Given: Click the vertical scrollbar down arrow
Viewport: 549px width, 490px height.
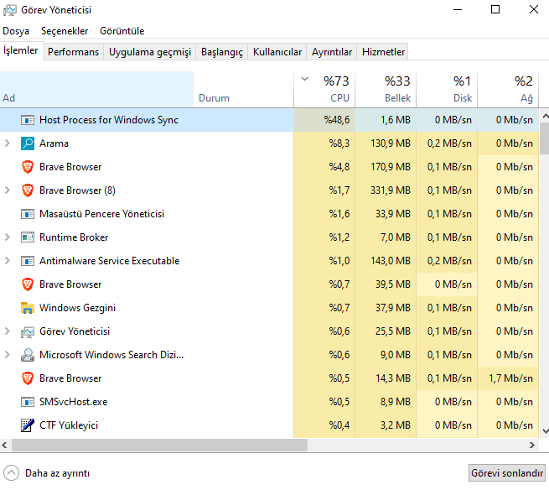Looking at the screenshot, I should tap(545, 431).
